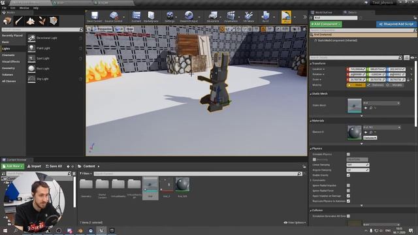The height and width of the screenshot is (235, 418).
Task: Open the Edit menu
Action: tap(12, 8)
